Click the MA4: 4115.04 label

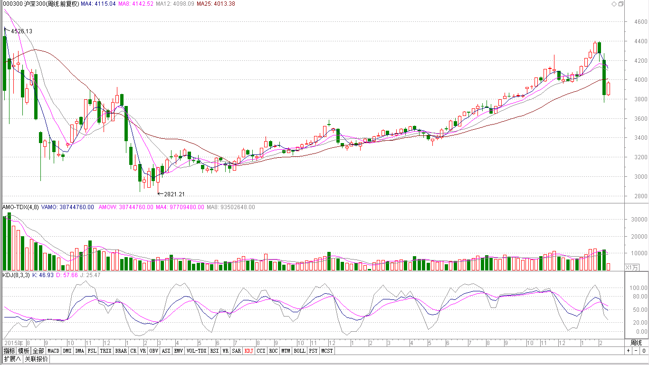[97, 4]
